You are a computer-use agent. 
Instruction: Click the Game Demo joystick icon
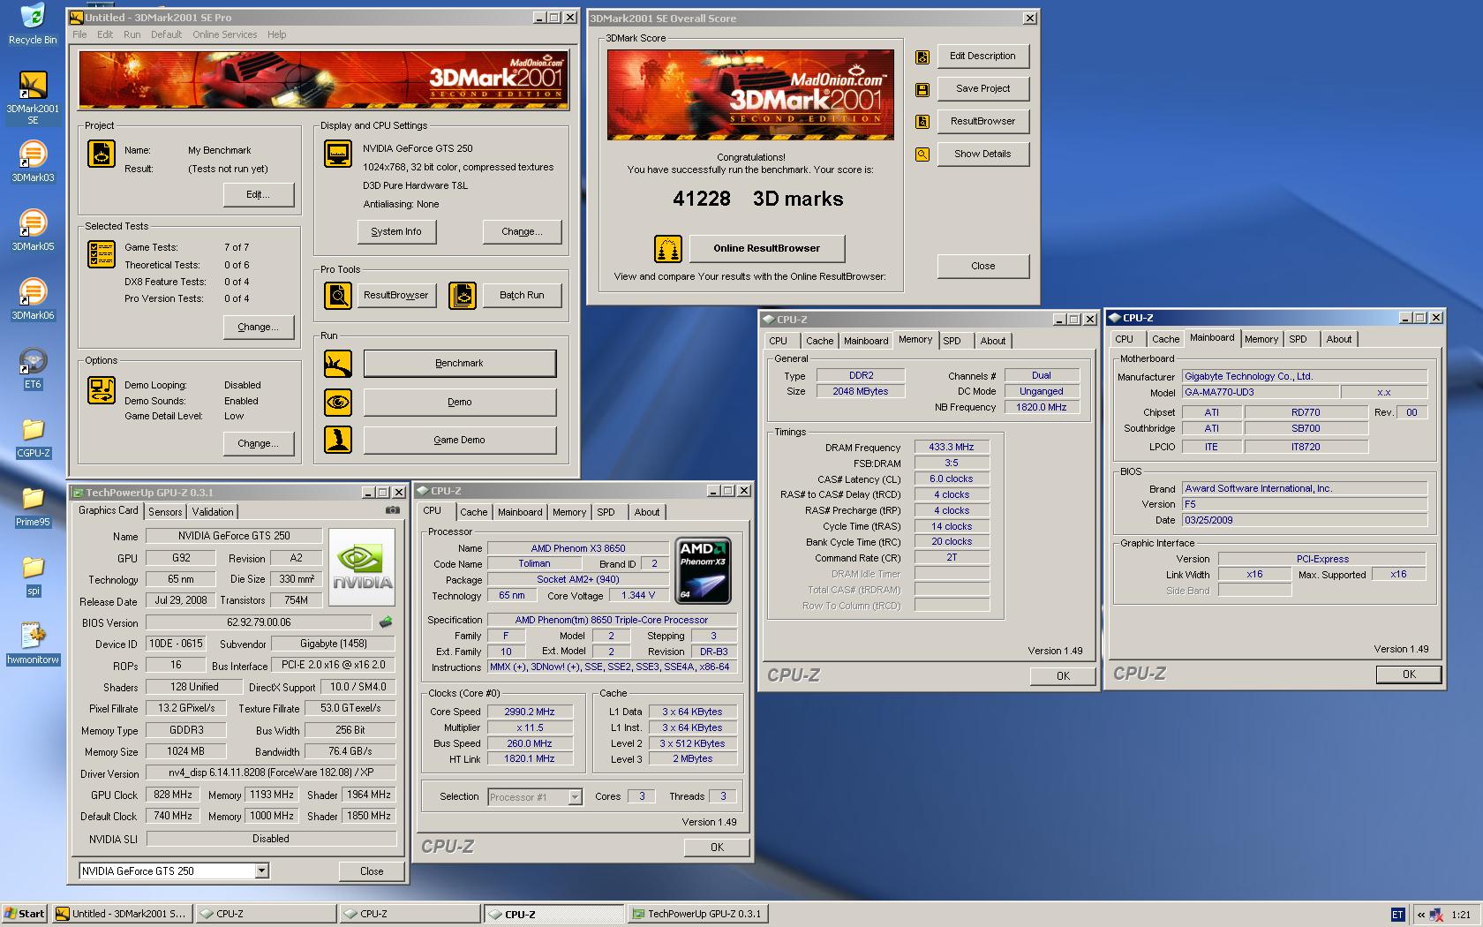[338, 440]
